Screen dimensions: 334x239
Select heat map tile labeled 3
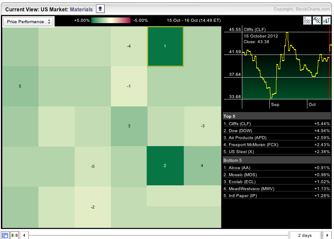(x=129, y=126)
